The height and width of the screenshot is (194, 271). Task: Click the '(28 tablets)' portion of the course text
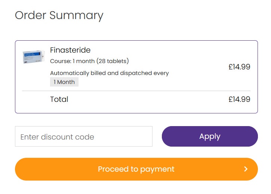pyautogui.click(x=113, y=61)
